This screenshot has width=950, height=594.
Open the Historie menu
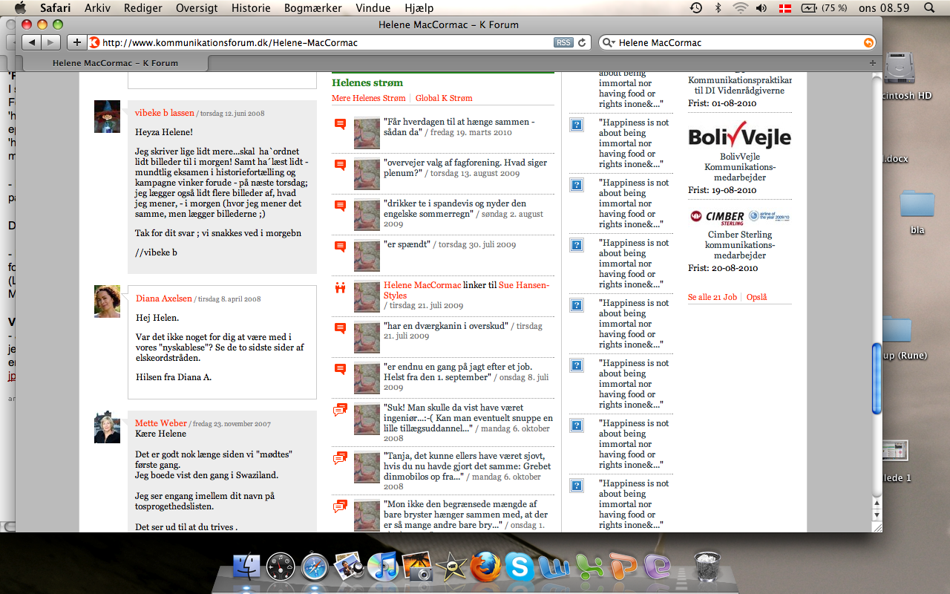pyautogui.click(x=251, y=8)
